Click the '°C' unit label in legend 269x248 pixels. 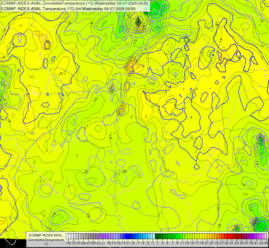click(x=46, y=244)
